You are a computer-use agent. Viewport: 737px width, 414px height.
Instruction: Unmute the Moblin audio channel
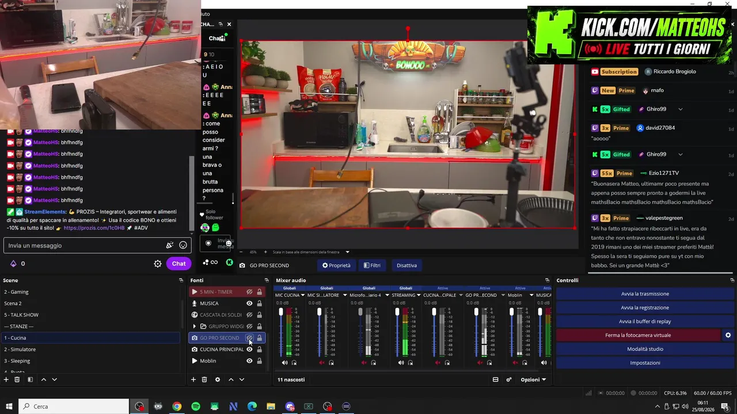tap(515, 363)
